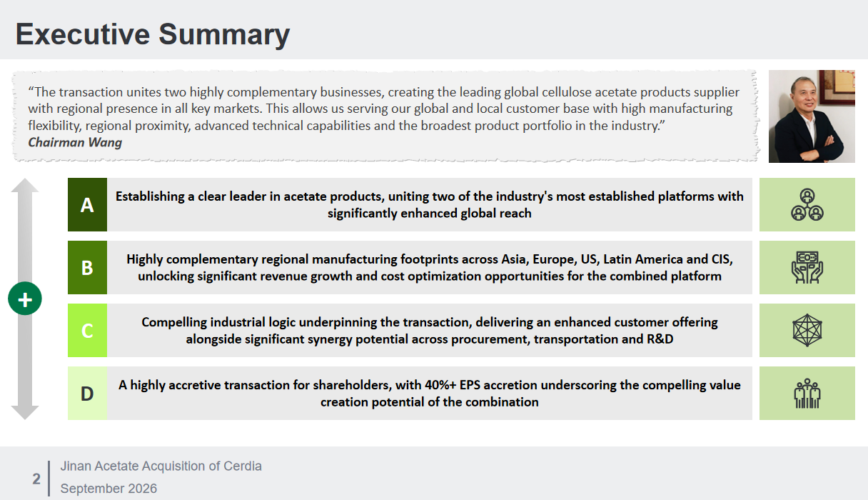This screenshot has height=500, width=868.
Task: Select the bright green letter C box
Action: 87,330
